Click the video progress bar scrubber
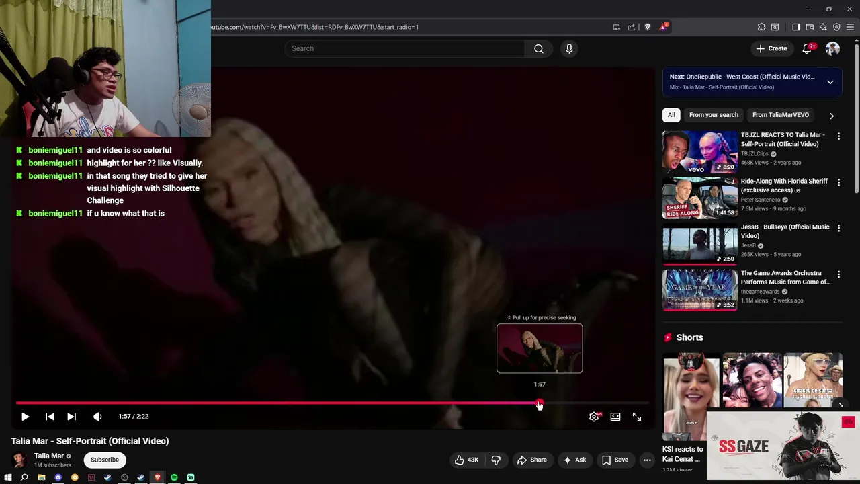Viewport: 860px width, 484px height. pyautogui.click(x=540, y=403)
